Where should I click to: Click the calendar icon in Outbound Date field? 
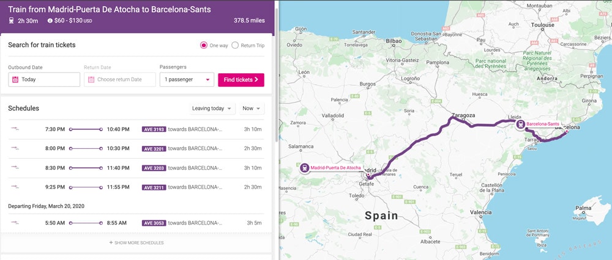tap(15, 79)
